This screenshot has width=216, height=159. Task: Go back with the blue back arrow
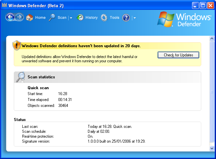[10, 17]
